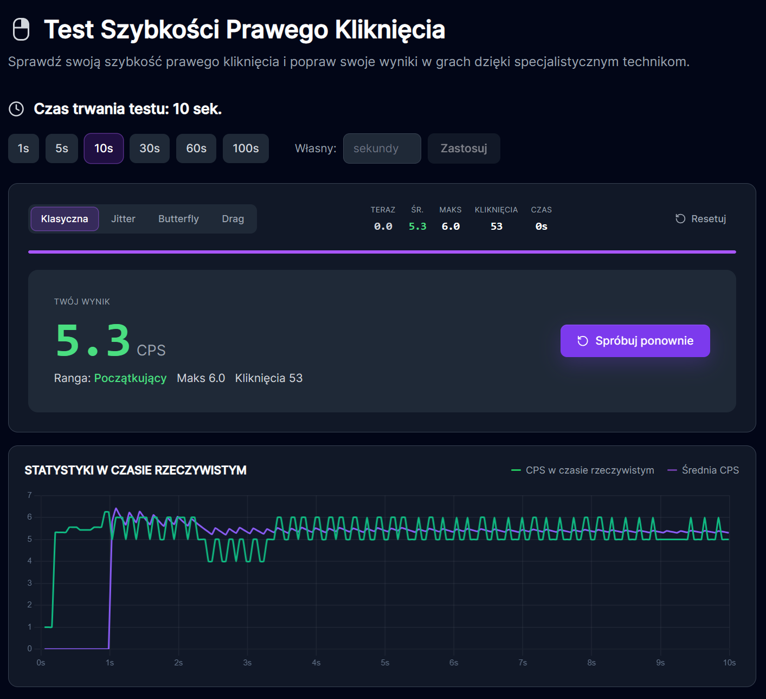
Task: Click the TERAZ stat value 0.0
Action: point(383,226)
